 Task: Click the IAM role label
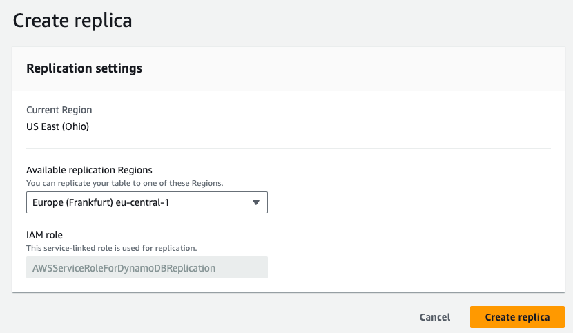click(x=44, y=235)
